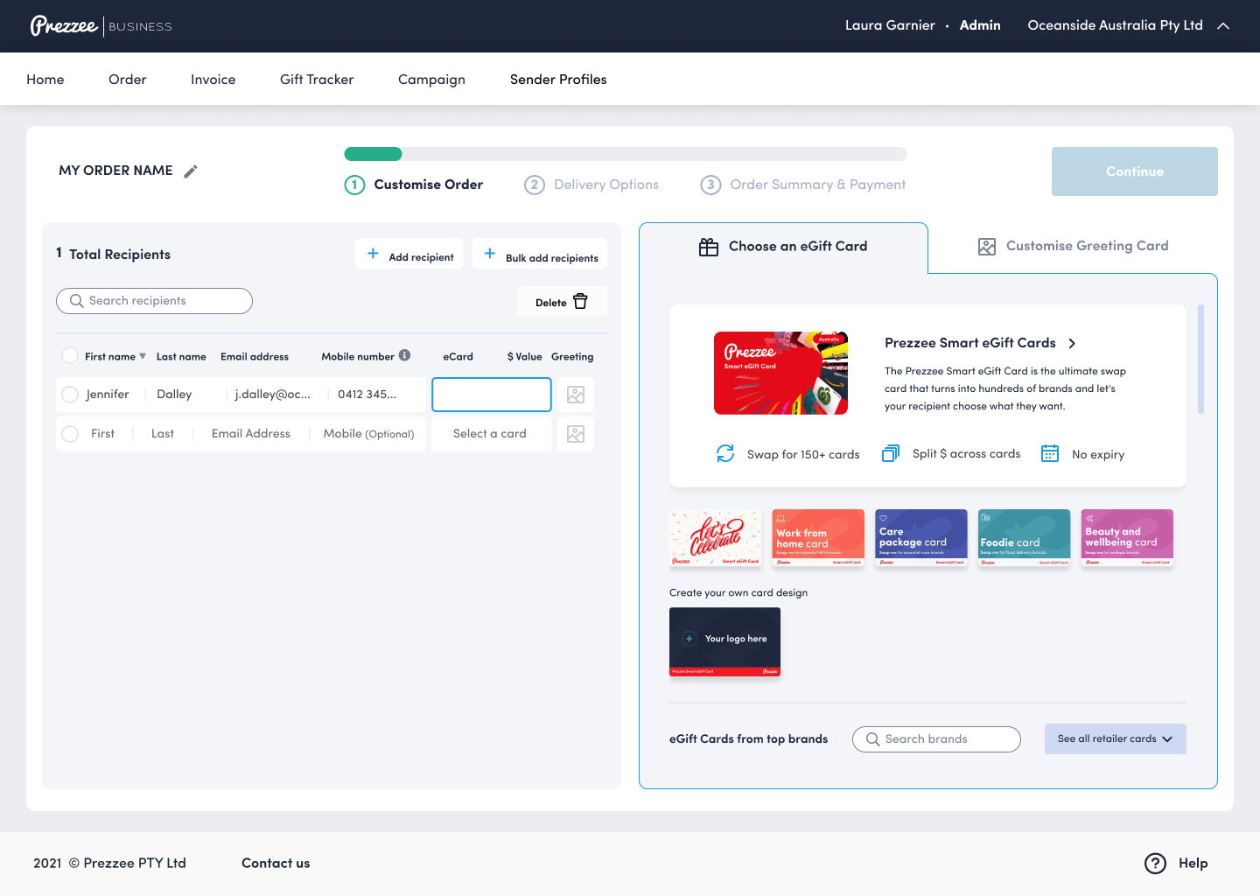Click the Prezzee Business logo
Image resolution: width=1260 pixels, height=896 pixels.
point(101,26)
